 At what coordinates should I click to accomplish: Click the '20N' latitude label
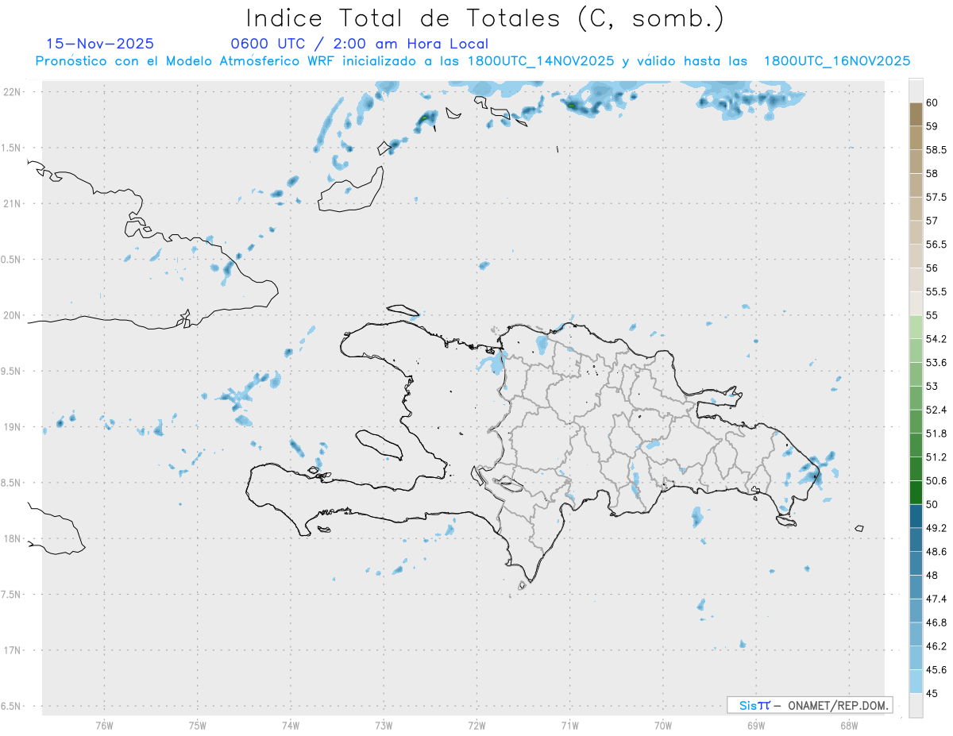click(12, 315)
